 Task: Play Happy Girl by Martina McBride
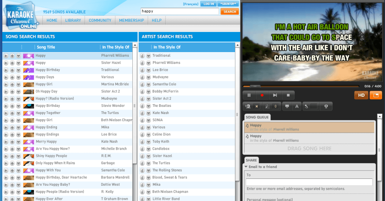point(6,84)
